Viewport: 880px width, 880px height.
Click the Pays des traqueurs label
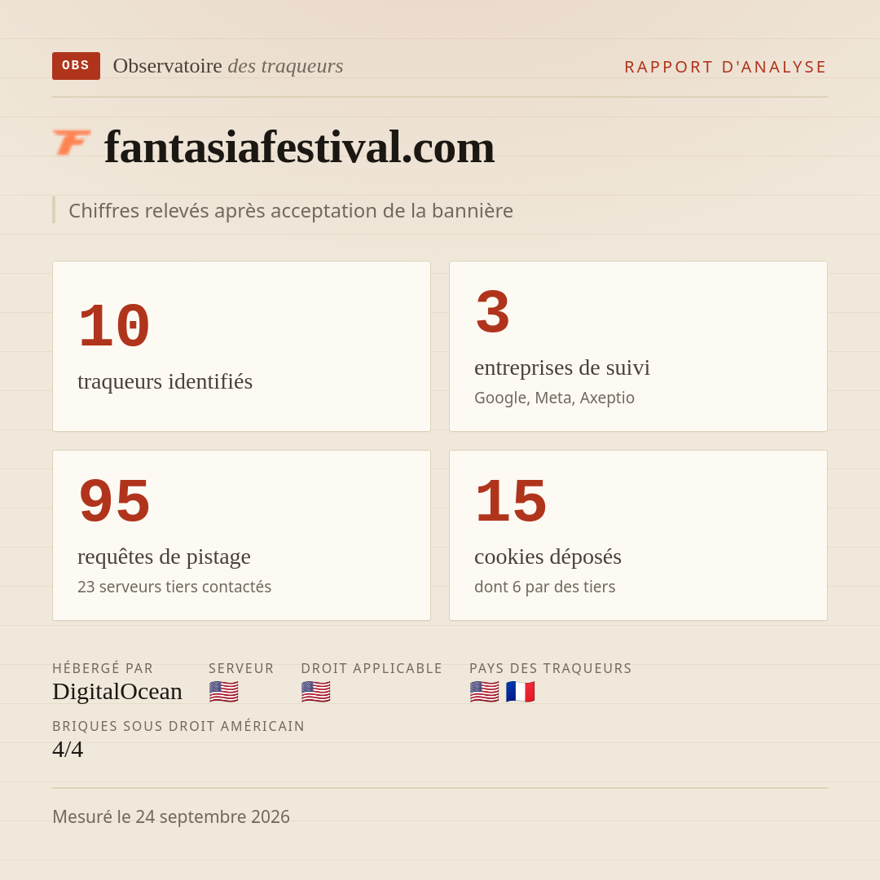point(551,668)
